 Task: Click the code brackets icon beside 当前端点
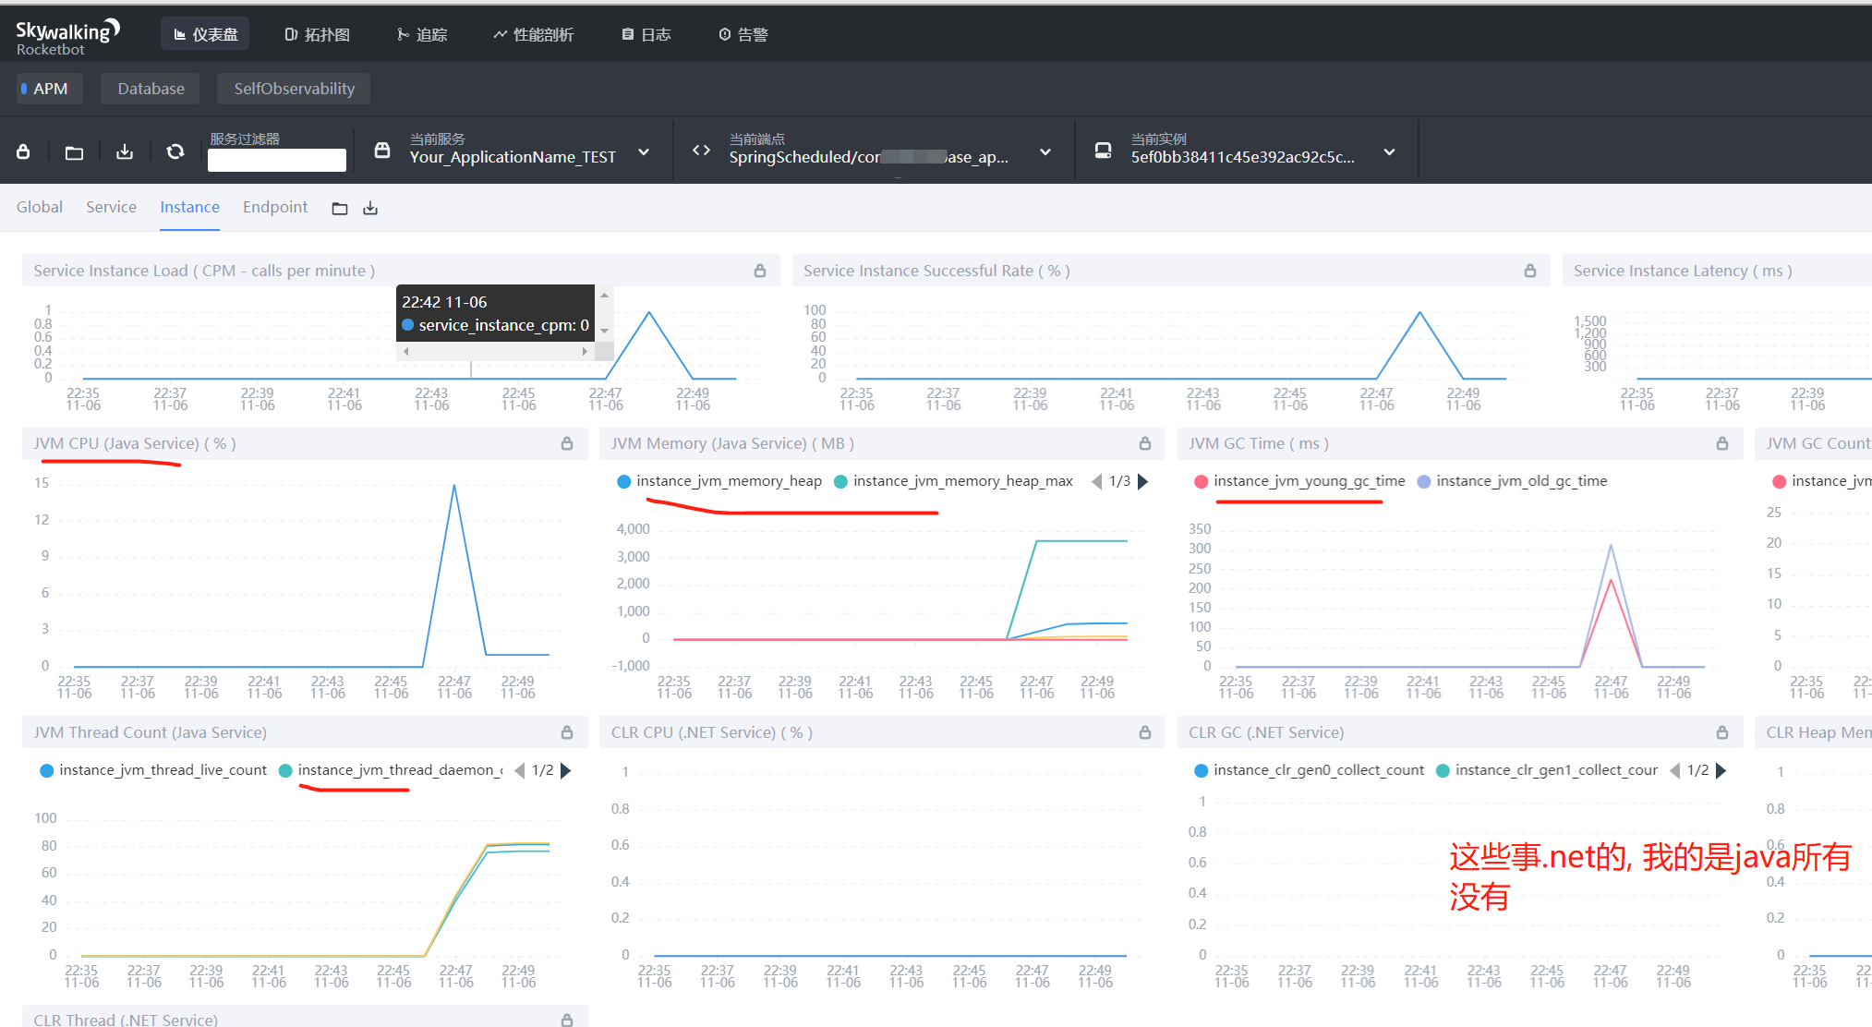click(701, 151)
